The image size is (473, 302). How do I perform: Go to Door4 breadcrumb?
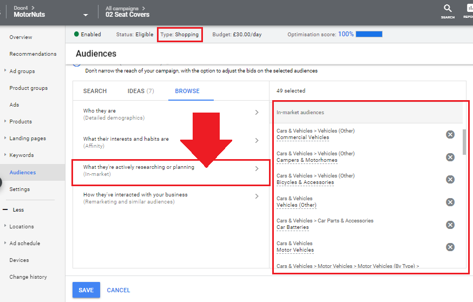coord(21,8)
